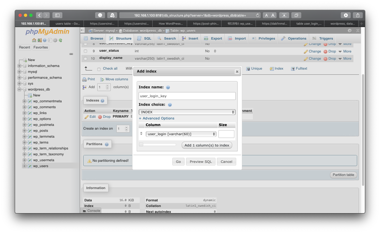Image resolution: width=380 pixels, height=233 pixels.
Task: Expand the information_schema database node
Action: pos(19,66)
